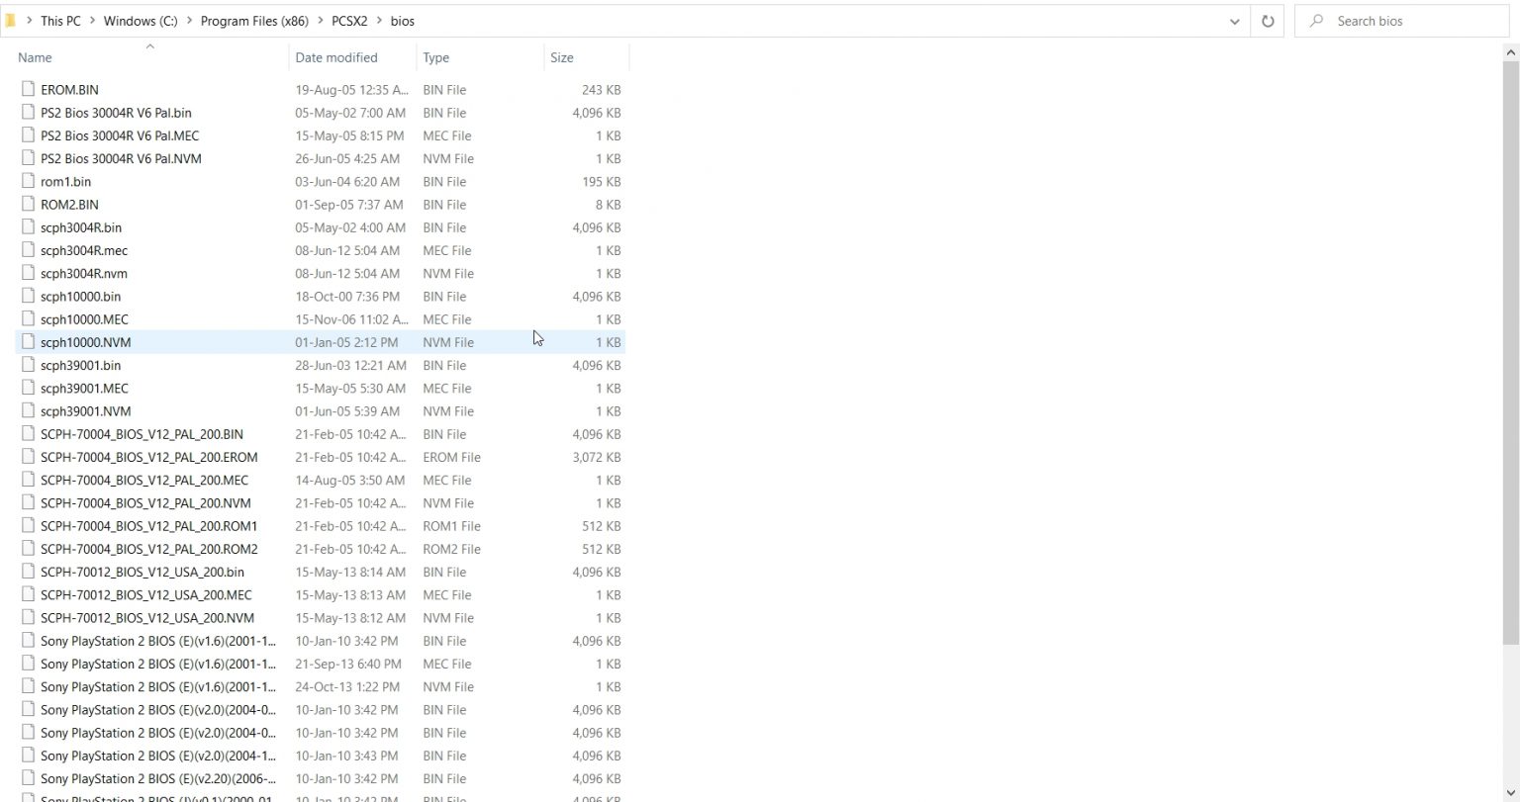Expand the chevron after This PC
The height and width of the screenshot is (802, 1520).
click(x=90, y=20)
